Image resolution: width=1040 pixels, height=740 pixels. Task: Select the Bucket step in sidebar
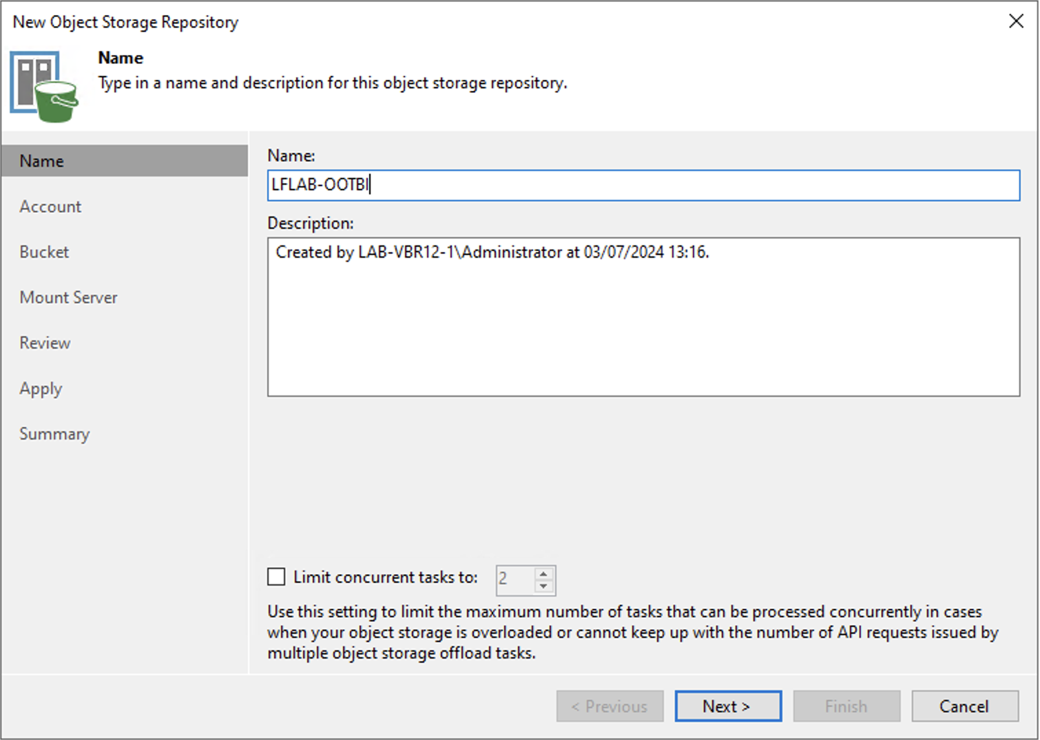point(44,251)
